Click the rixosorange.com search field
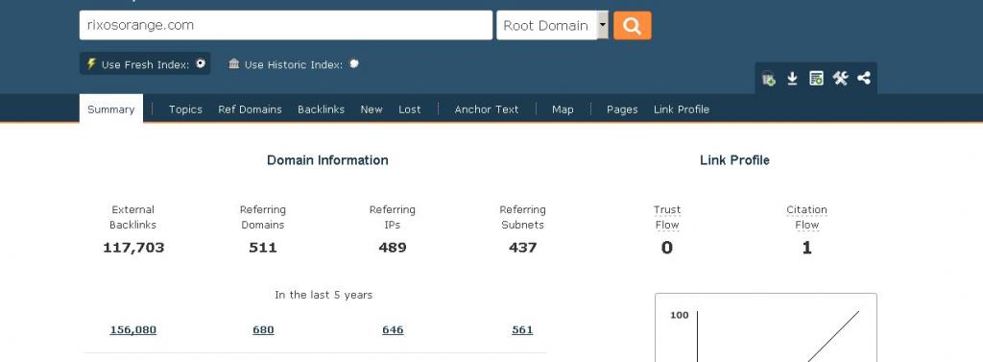983x362 pixels. pyautogui.click(x=286, y=26)
